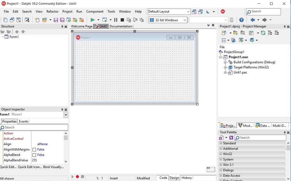
Task: Click the Run Without Debugging icon
Action: click(105, 20)
